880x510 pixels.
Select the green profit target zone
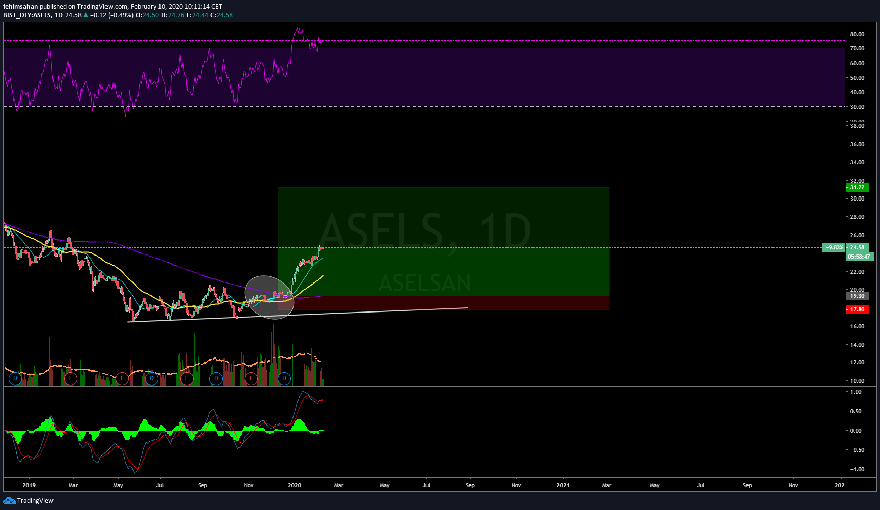tap(443, 241)
